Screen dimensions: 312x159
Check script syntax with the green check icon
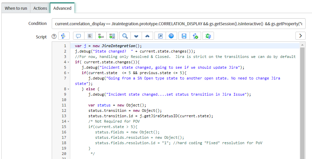(195, 36)
